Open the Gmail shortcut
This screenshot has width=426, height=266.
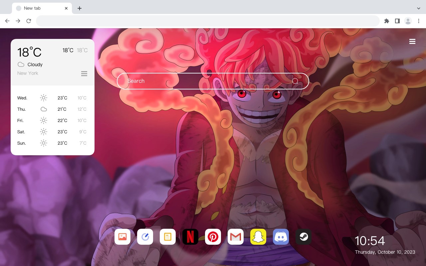point(236,237)
